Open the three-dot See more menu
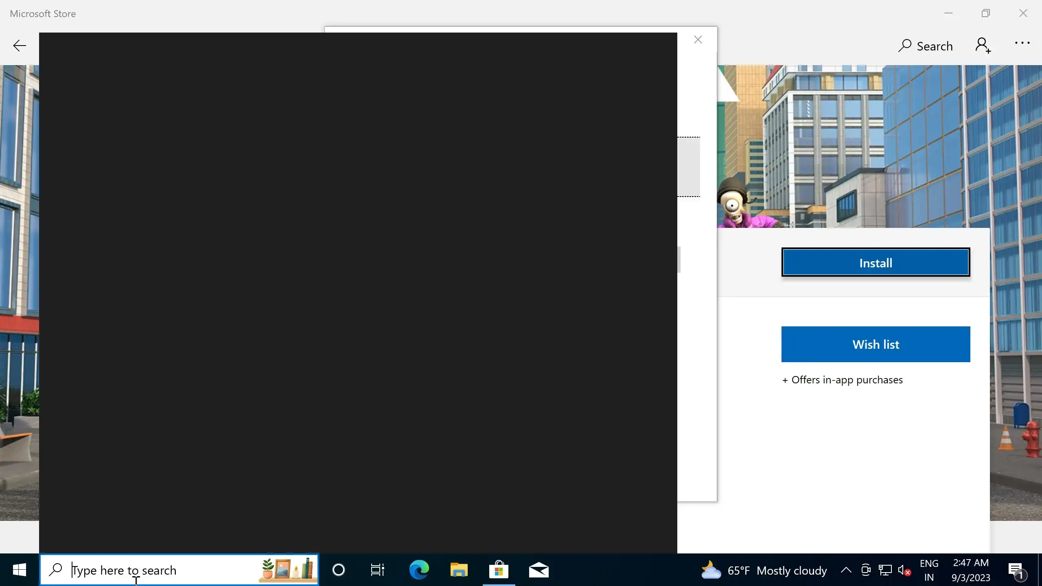The image size is (1042, 586). [x=1022, y=43]
